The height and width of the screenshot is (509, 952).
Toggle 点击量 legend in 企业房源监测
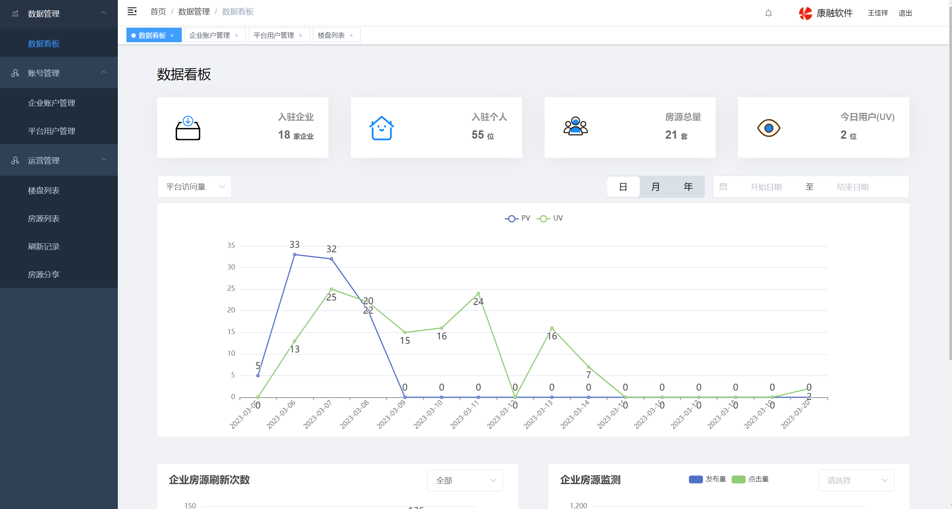click(750, 479)
